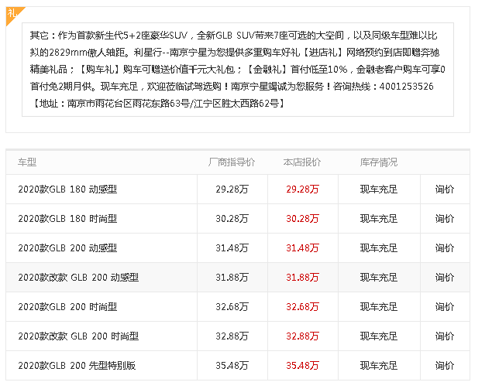499x389 pixels.
Task: Click the orange 礼 gift corner badge
Action: pyautogui.click(x=12, y=14)
